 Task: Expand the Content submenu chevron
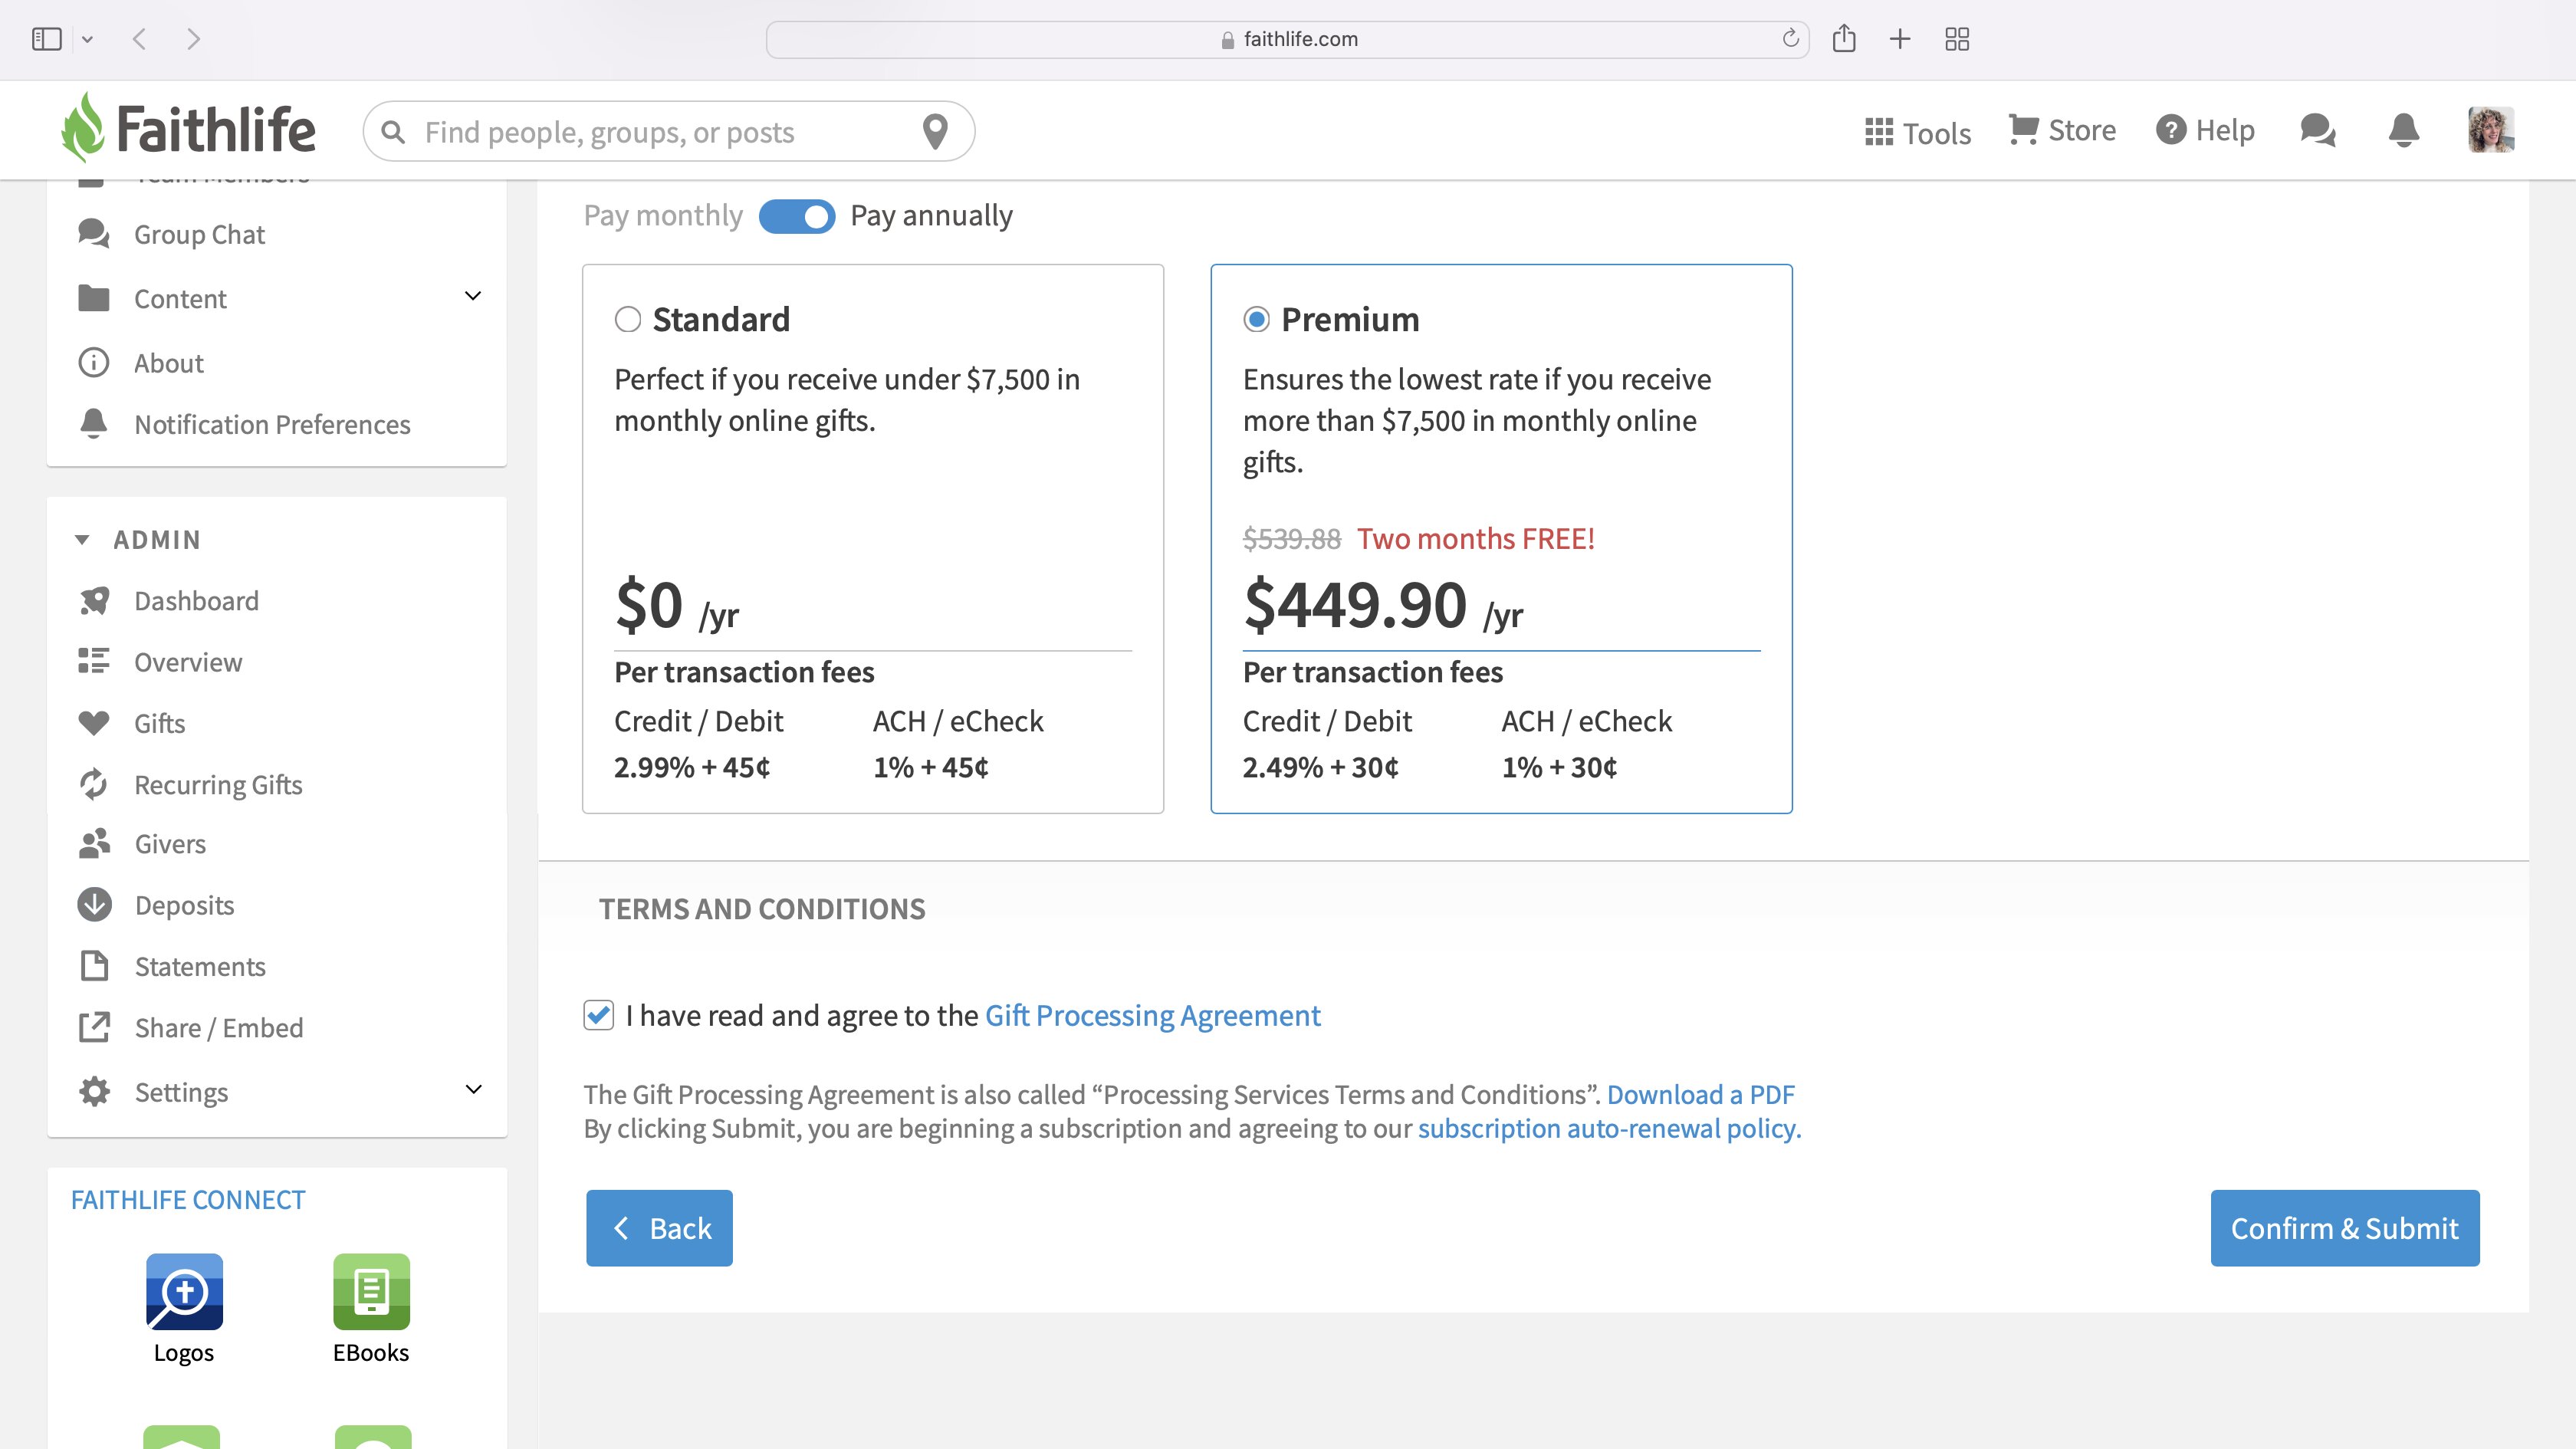473,296
